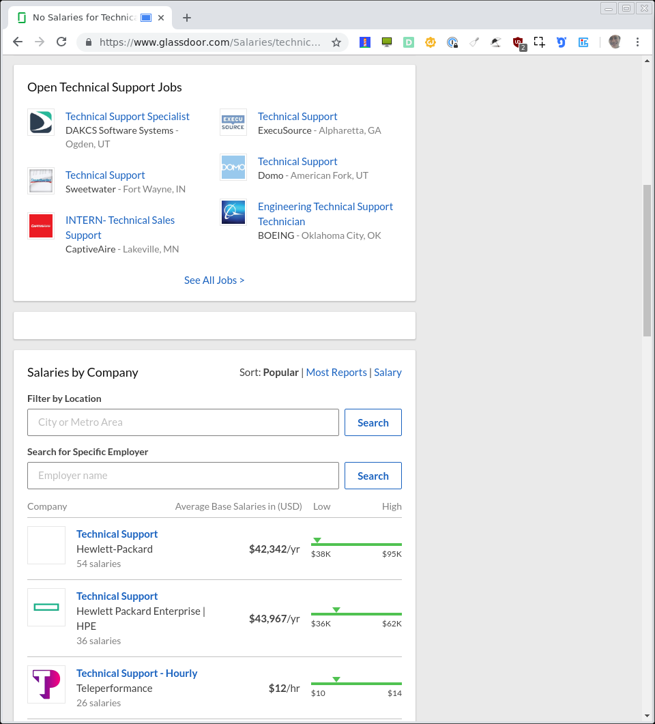Click the orange gear extension icon
The width and height of the screenshot is (655, 724).
[x=431, y=42]
